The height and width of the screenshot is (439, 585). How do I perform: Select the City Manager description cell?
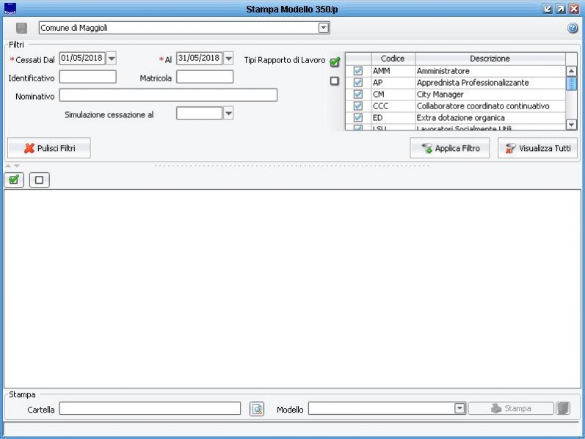pos(490,95)
